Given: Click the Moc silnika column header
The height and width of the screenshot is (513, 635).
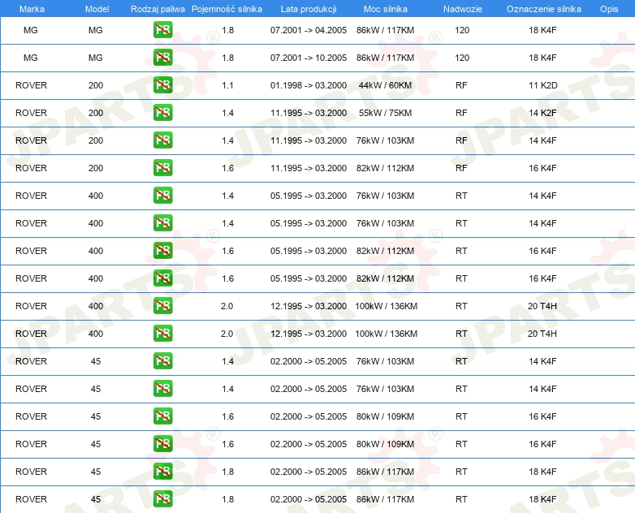Looking at the screenshot, I should pyautogui.click(x=386, y=9).
